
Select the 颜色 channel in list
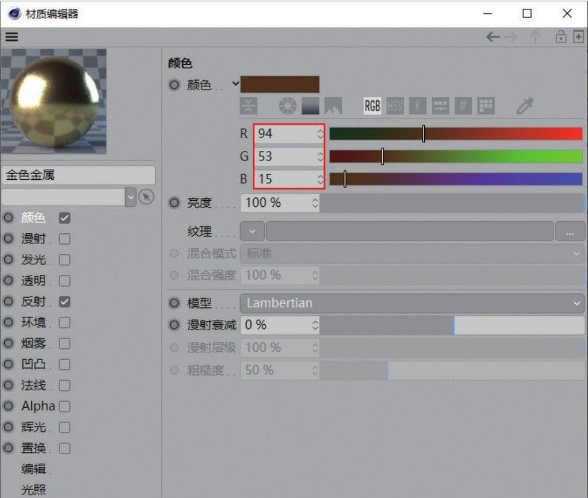point(33,218)
